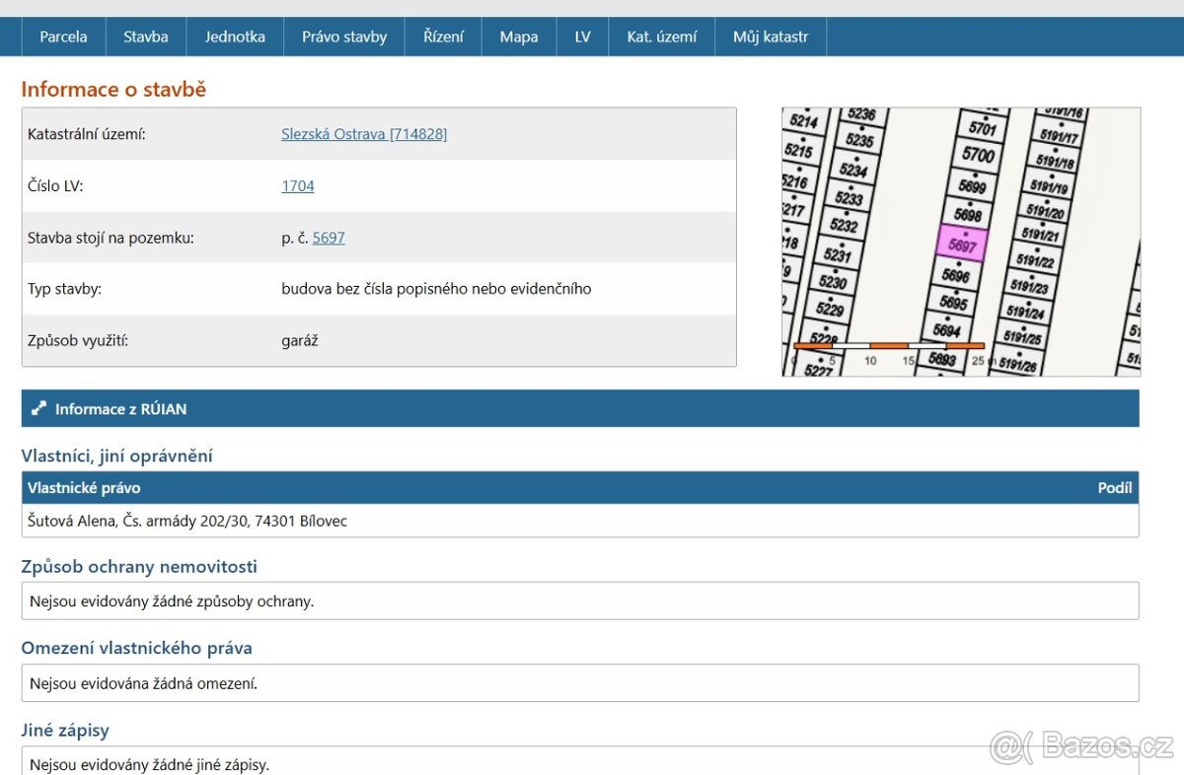Open parcel link 5697 under Stavba stojí na pozemku

coord(329,237)
